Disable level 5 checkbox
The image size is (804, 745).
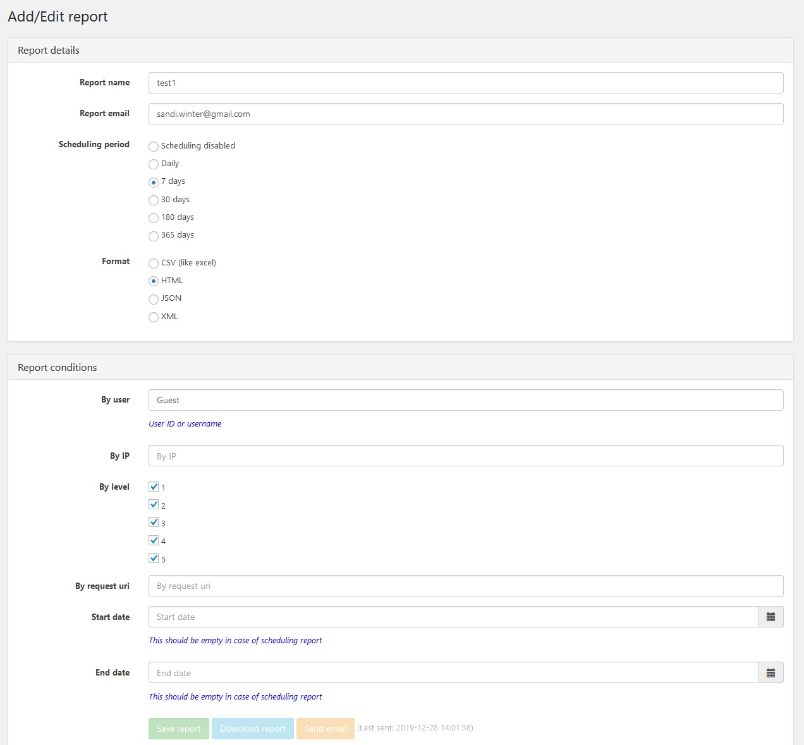154,558
